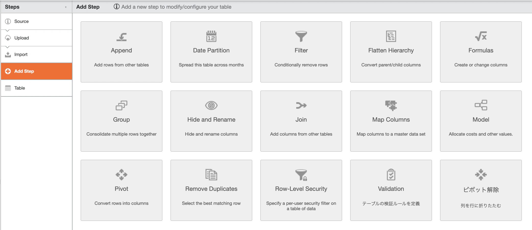The height and width of the screenshot is (230, 532).
Task: Add the Model step tile
Action: point(481,121)
